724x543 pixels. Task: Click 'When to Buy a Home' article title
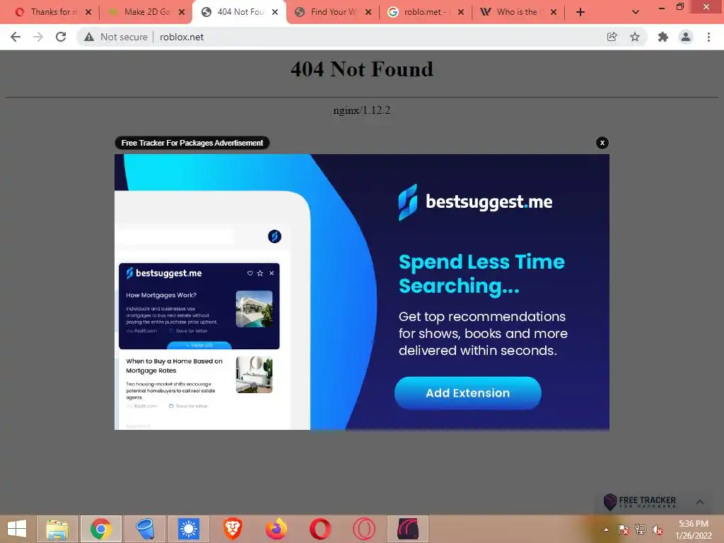(x=174, y=366)
